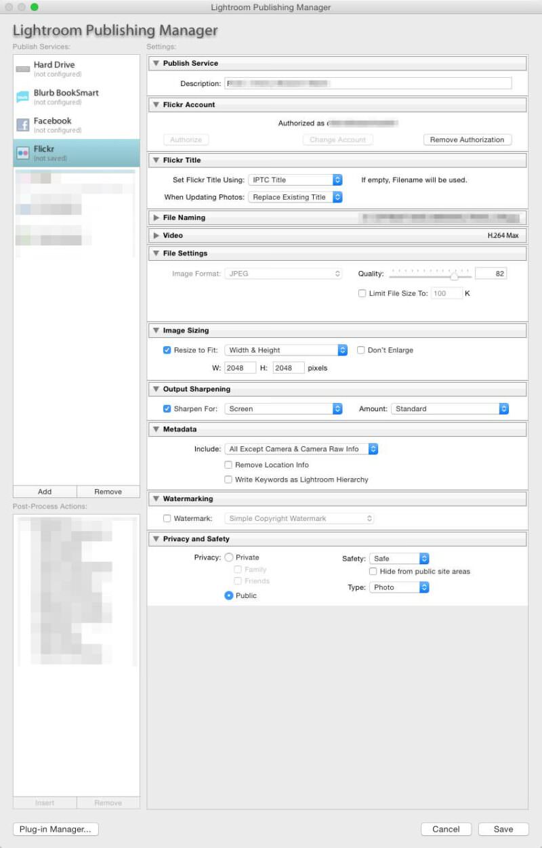Click the width W pixel field

click(240, 368)
